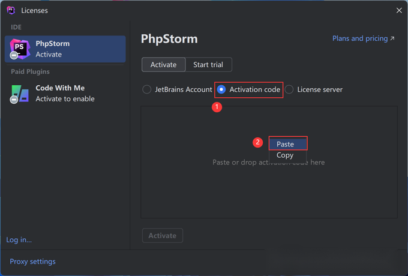Switch to the Activate tab

point(163,65)
